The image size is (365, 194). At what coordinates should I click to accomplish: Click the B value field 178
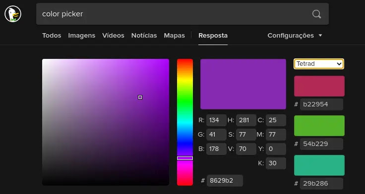click(x=216, y=149)
